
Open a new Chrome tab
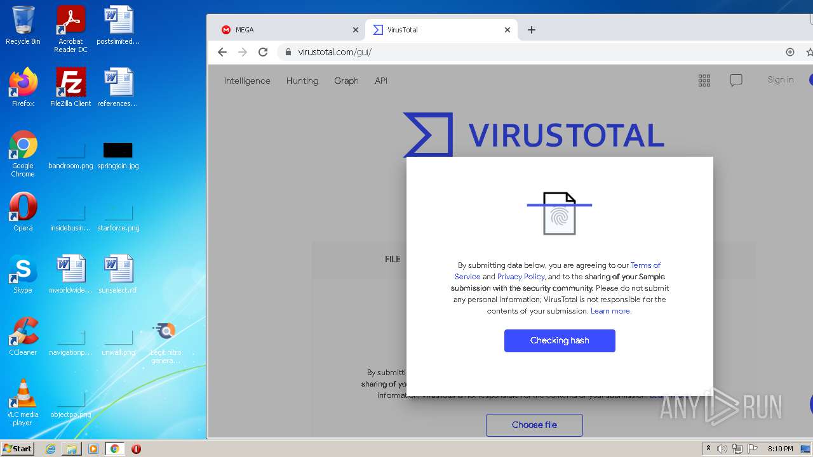pyautogui.click(x=532, y=30)
